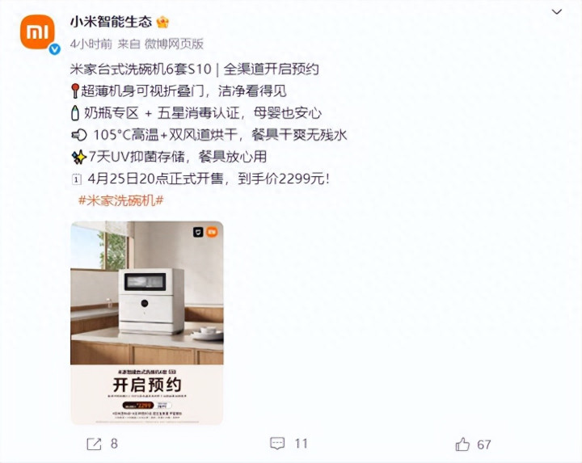Open the Xiaomi orange avatar logo
582x463 pixels.
click(37, 32)
